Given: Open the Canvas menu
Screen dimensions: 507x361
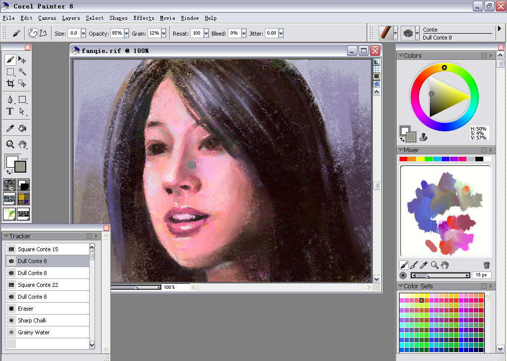Looking at the screenshot, I should [47, 18].
